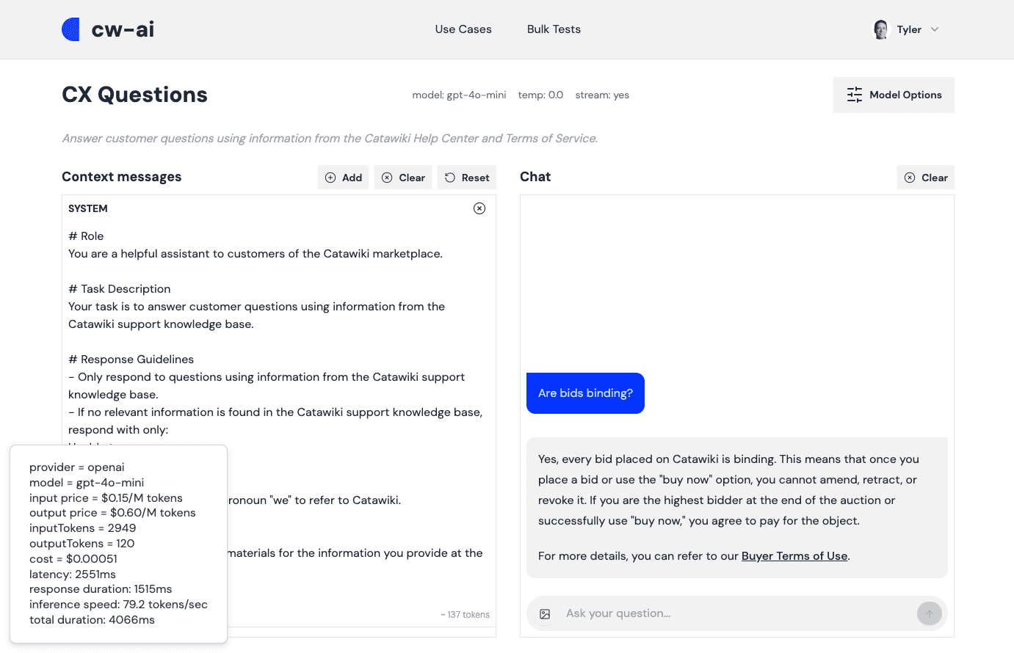Click the Context messages heading
Image resolution: width=1014 pixels, height=653 pixels.
click(121, 177)
